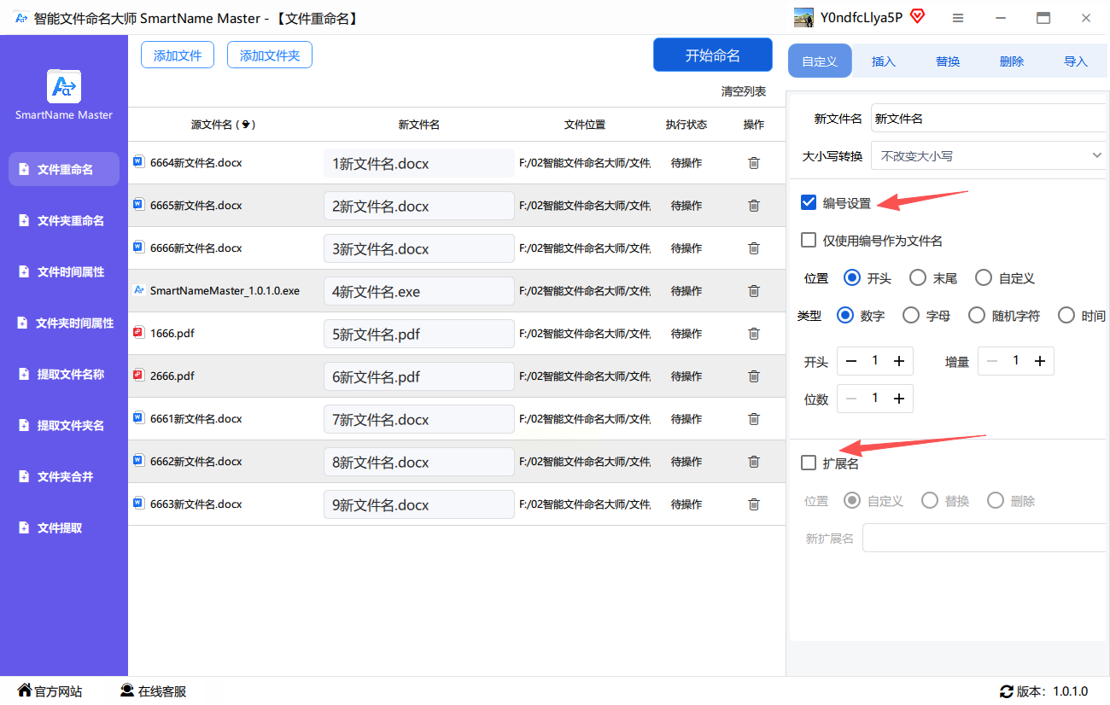The image size is (1110, 705).
Task: Remove 2666.pdf using its trash icon
Action: [753, 376]
